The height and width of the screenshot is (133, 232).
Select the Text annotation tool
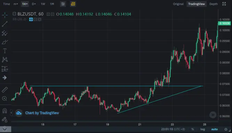[5, 51]
